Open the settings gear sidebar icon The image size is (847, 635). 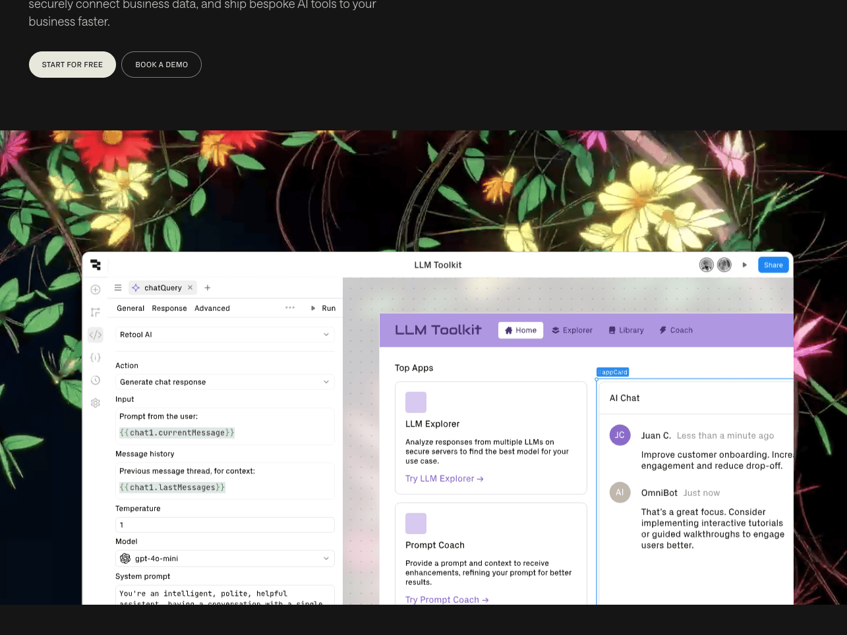pyautogui.click(x=96, y=403)
